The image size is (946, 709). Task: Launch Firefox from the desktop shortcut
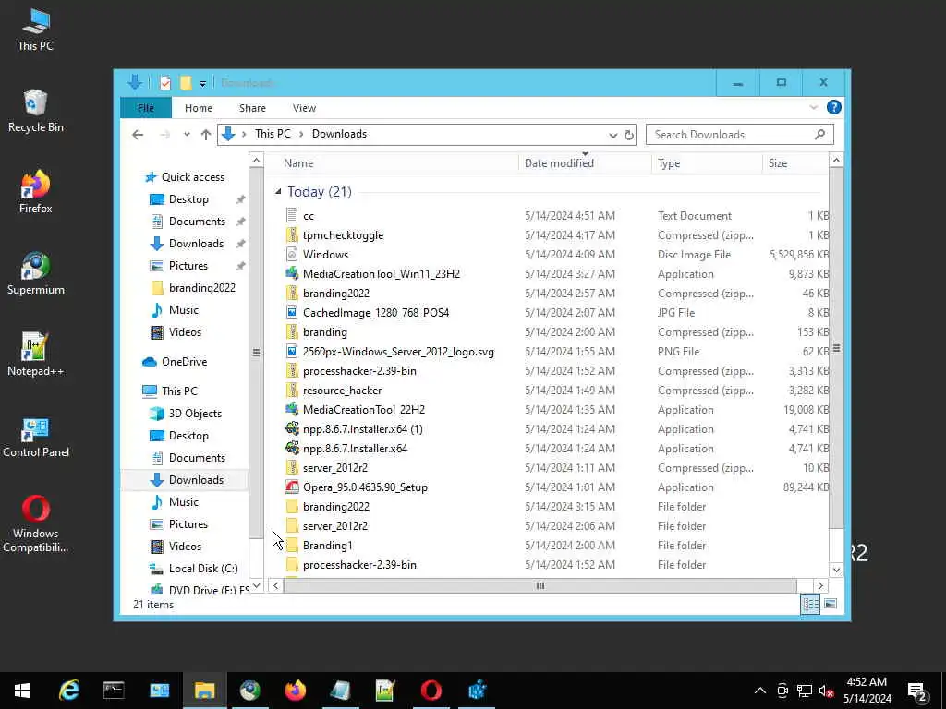(36, 193)
